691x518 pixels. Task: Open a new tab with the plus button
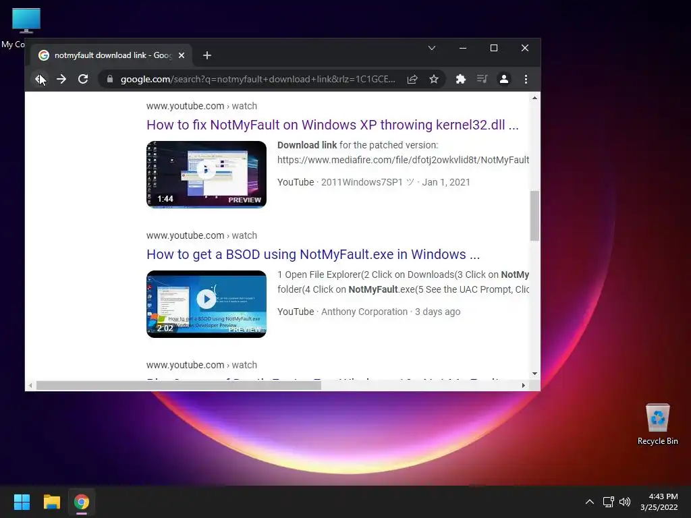click(x=206, y=55)
